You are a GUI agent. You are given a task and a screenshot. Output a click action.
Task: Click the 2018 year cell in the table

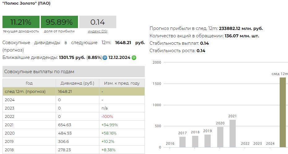[x=29, y=150]
